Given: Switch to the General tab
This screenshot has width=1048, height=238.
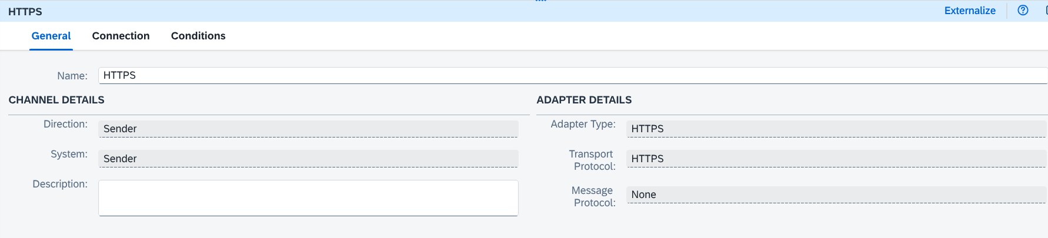Looking at the screenshot, I should [x=51, y=36].
